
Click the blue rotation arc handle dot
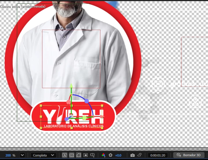click(x=87, y=101)
